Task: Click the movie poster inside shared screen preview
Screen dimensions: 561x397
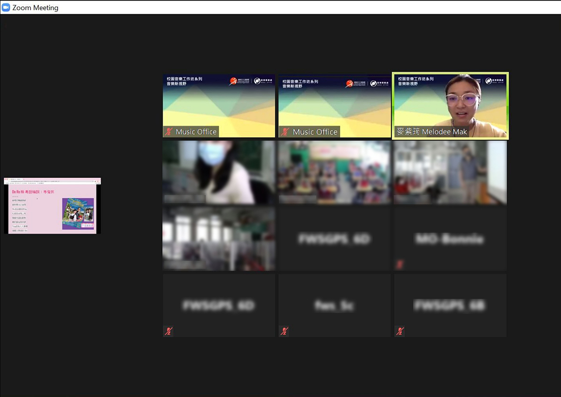Action: [78, 213]
